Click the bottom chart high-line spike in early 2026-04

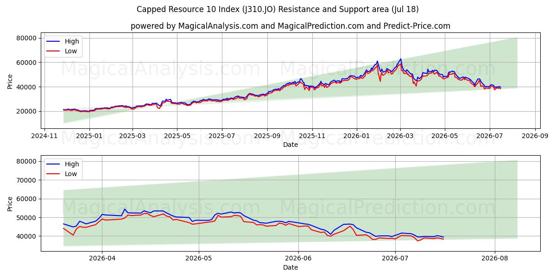point(124,209)
